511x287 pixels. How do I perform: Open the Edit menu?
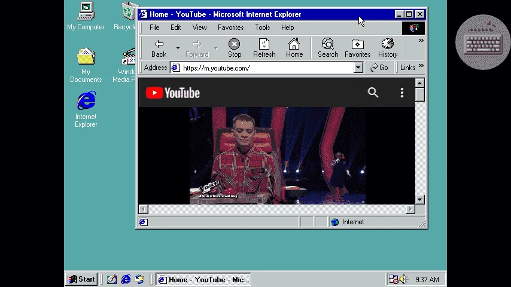pos(176,28)
